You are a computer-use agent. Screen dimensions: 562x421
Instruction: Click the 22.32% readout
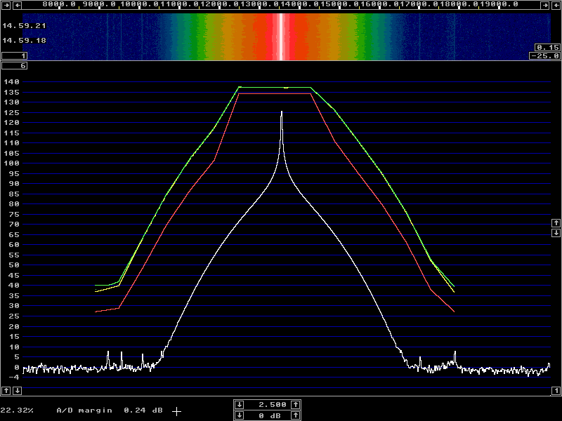[16, 410]
